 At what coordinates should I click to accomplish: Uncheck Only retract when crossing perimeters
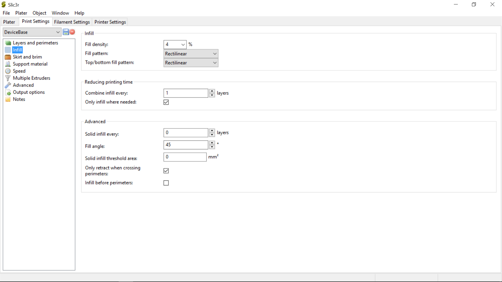[166, 171]
